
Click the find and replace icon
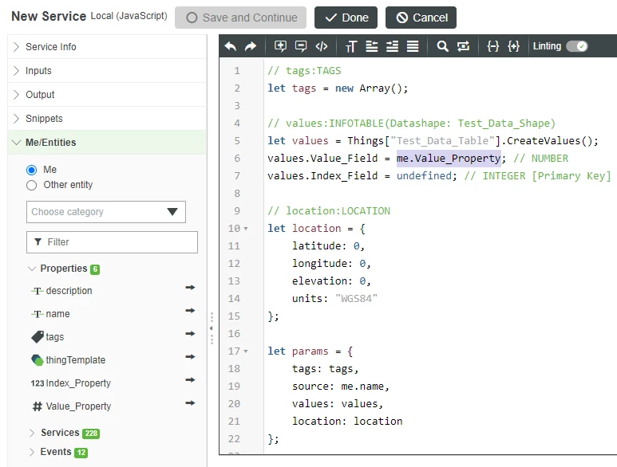[463, 46]
